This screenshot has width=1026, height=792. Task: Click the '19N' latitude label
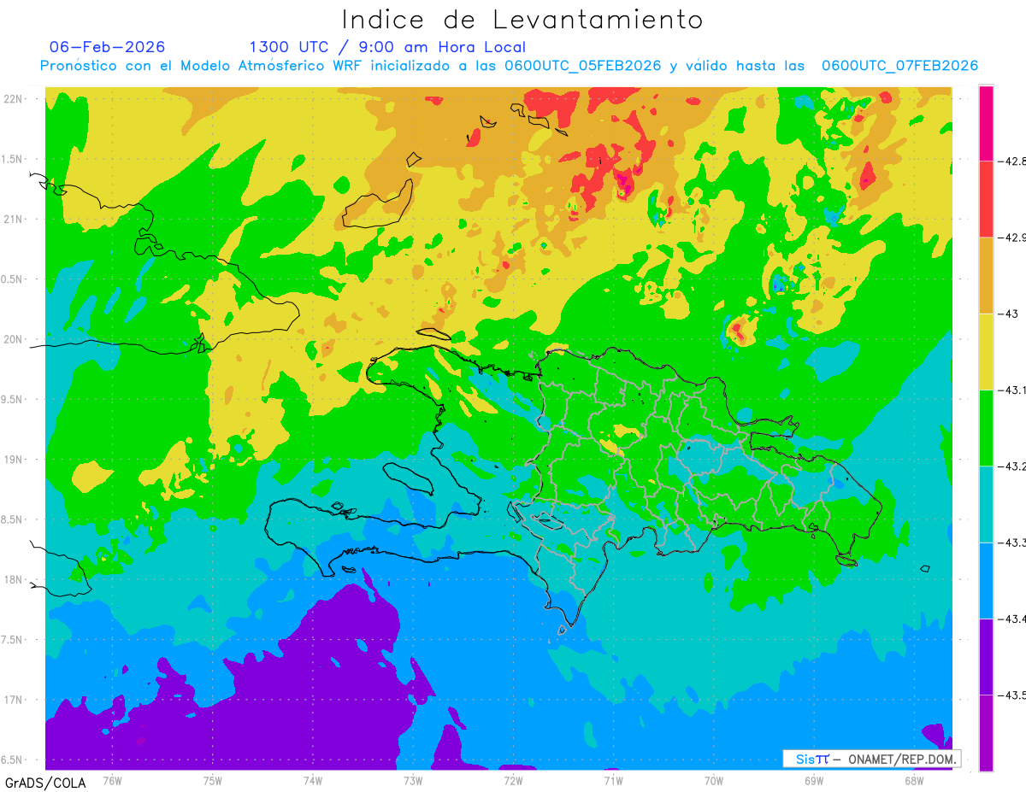click(x=14, y=460)
